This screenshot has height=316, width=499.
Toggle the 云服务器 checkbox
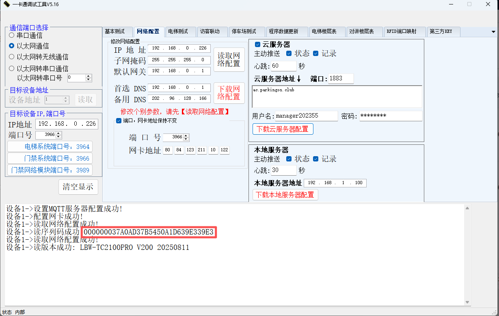tap(257, 45)
